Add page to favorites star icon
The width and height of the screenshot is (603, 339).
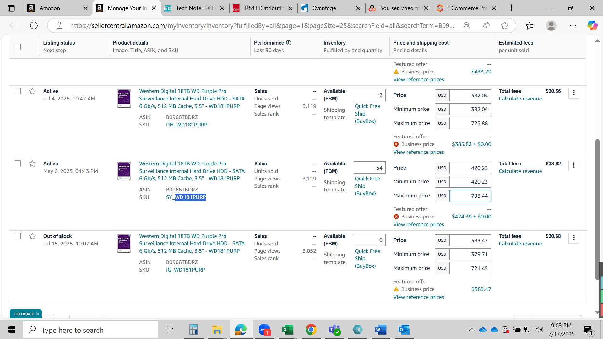[x=505, y=25]
